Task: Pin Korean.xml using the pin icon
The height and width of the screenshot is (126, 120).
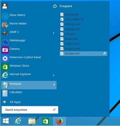Action: [x=104, y=53]
